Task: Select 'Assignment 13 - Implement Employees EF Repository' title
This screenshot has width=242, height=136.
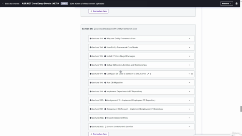Action: point(131,100)
